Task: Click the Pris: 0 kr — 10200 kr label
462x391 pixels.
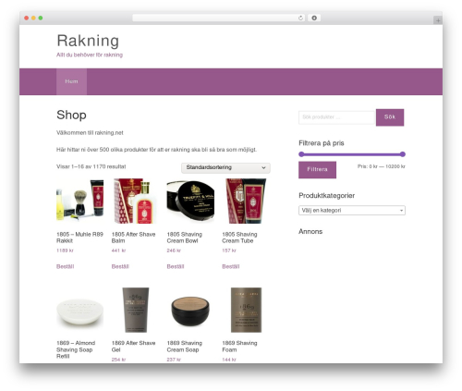Action: click(382, 166)
